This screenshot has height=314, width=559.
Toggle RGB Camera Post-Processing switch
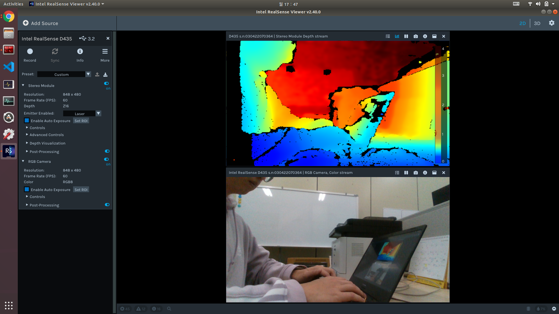click(x=107, y=205)
